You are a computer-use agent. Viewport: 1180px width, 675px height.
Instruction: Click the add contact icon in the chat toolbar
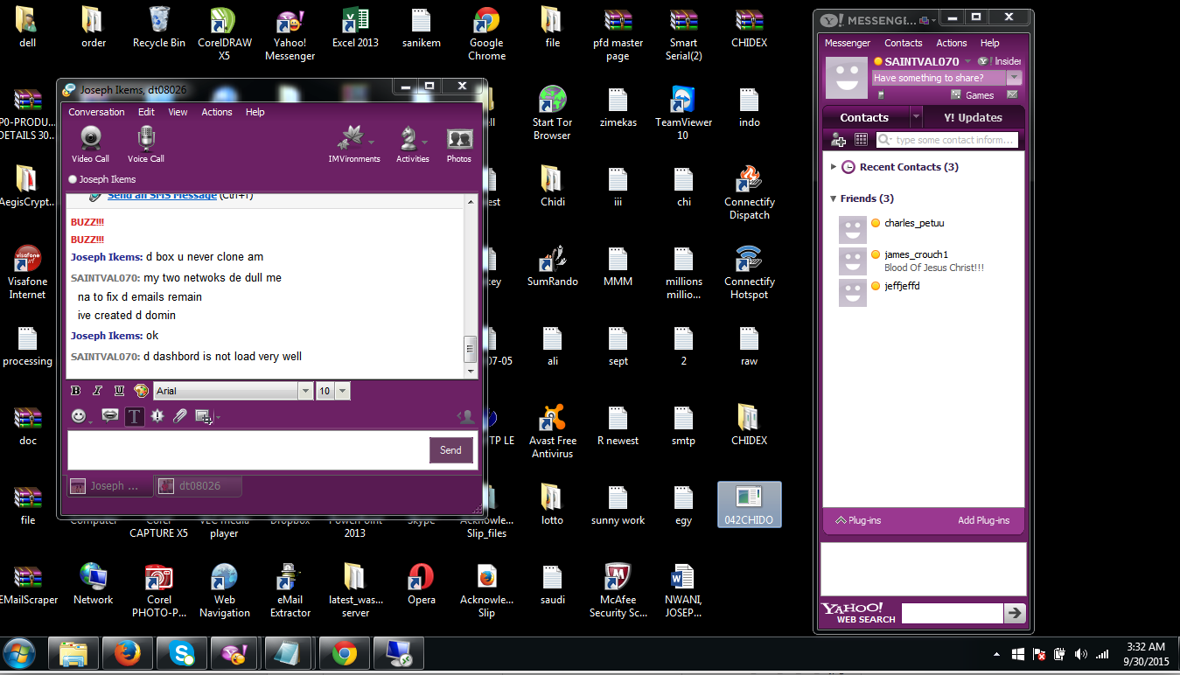467,417
